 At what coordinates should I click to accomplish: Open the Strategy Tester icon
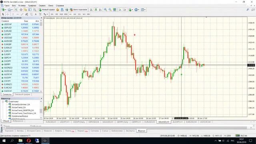click(35, 10)
